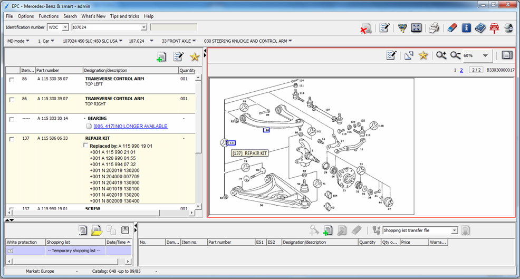Open the NO LONGER AVAILABLE footnote link
This screenshot has height=279, width=520.
tap(130, 126)
